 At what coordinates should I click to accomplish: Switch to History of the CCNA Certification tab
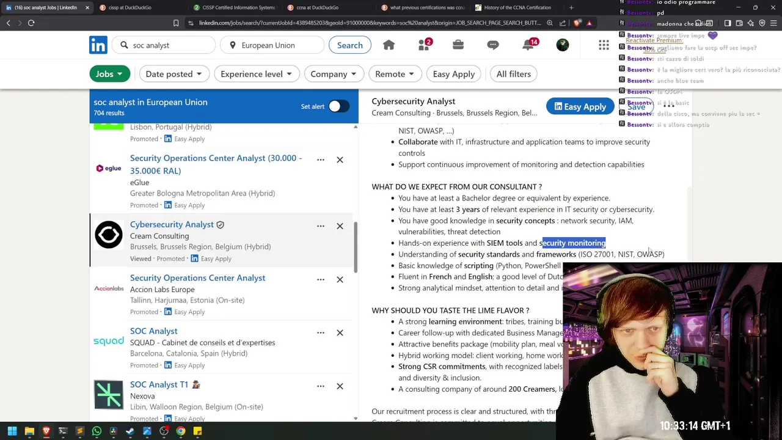(516, 7)
